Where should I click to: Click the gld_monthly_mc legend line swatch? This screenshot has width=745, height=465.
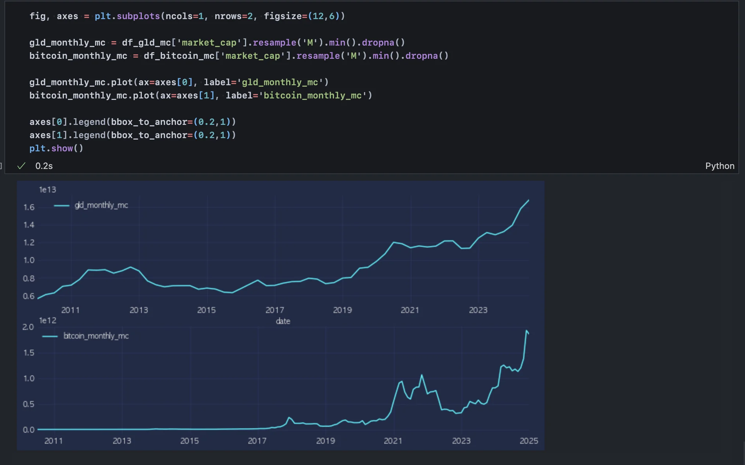point(61,206)
